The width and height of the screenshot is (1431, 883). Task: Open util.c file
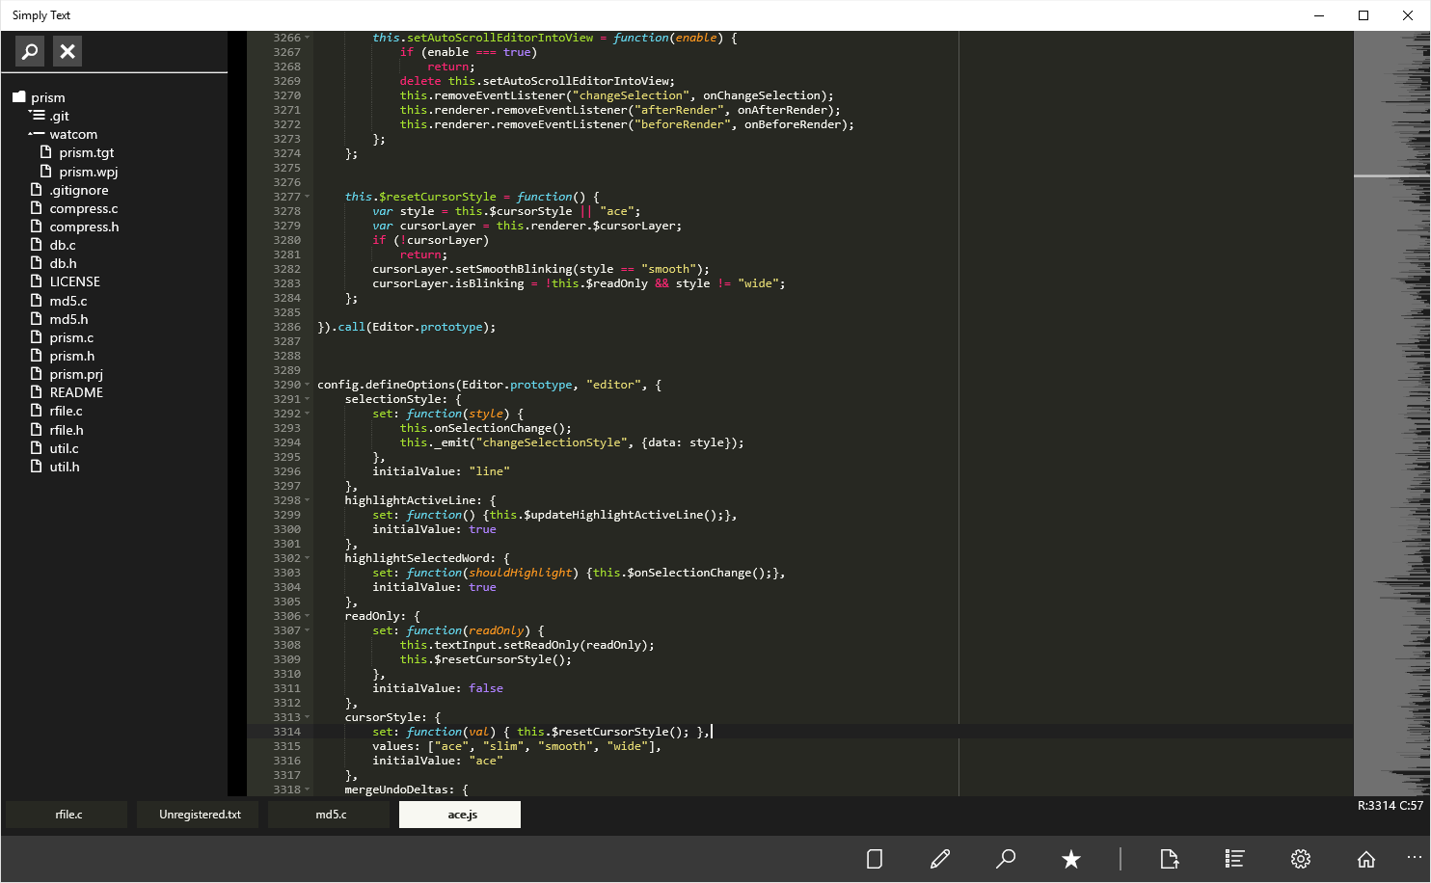65,448
